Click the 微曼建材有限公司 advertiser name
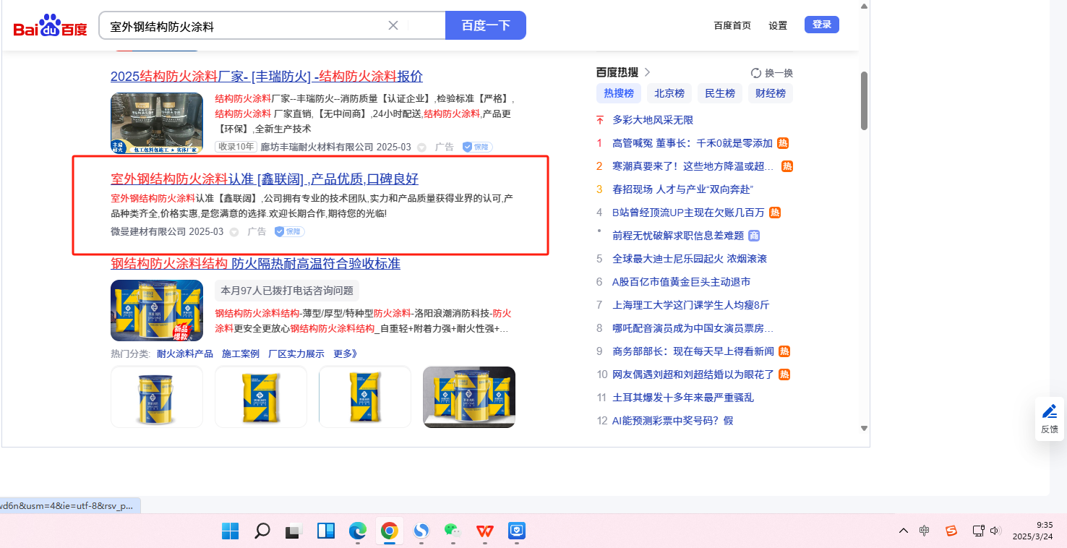The image size is (1067, 548). (148, 231)
